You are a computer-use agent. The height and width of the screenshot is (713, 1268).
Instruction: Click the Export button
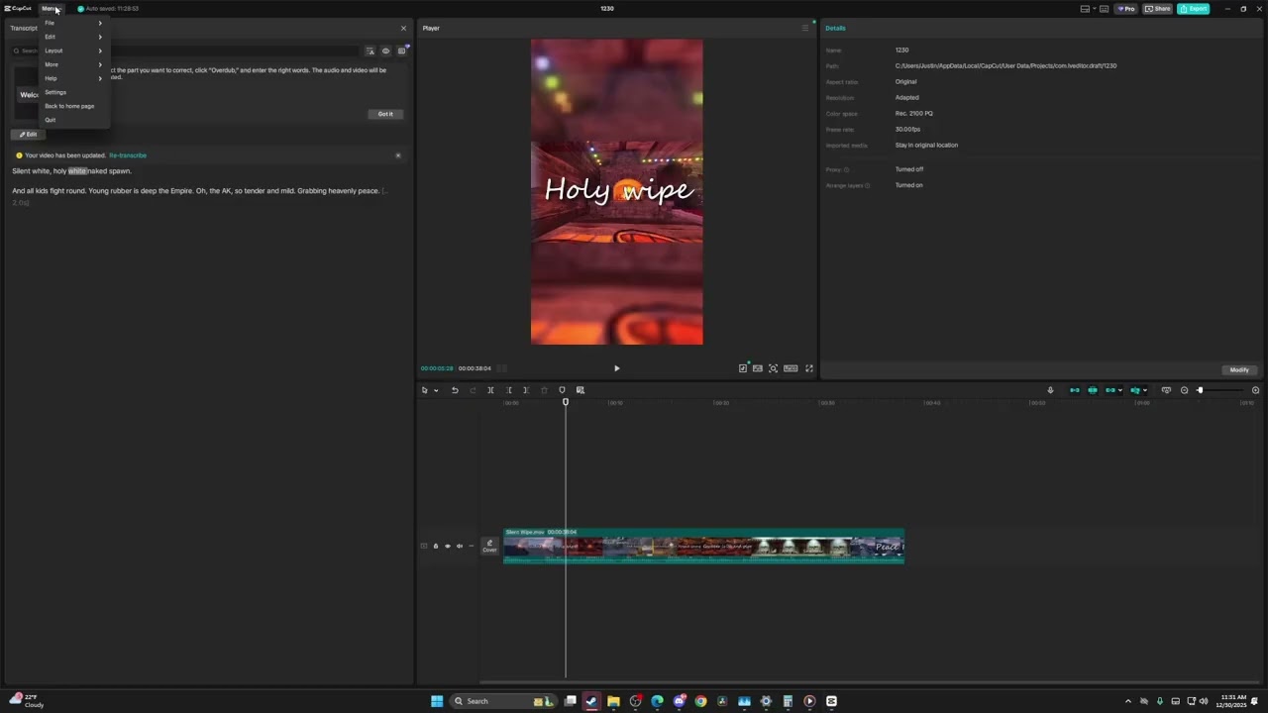click(1194, 9)
